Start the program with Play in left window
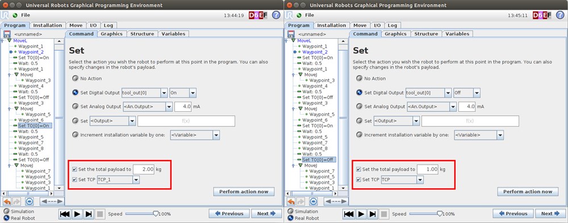The image size is (568, 223). [77, 214]
